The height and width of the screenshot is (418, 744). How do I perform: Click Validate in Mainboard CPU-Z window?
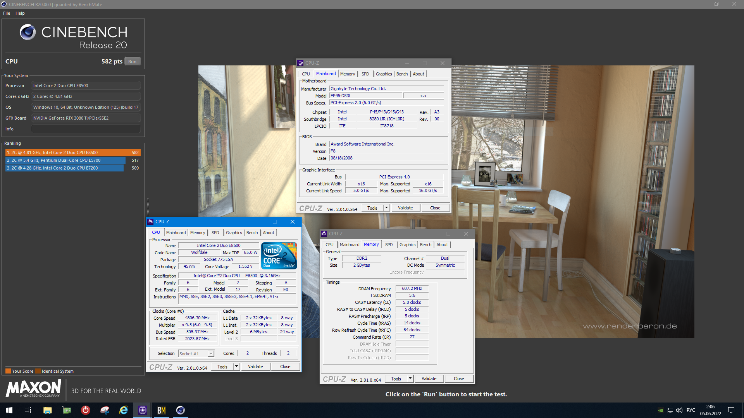tap(405, 208)
